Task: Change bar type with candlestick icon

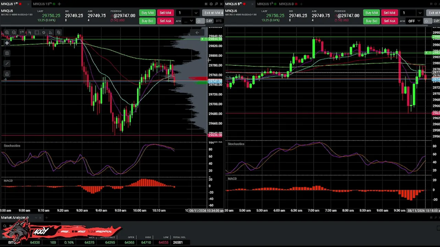Action: [30, 32]
